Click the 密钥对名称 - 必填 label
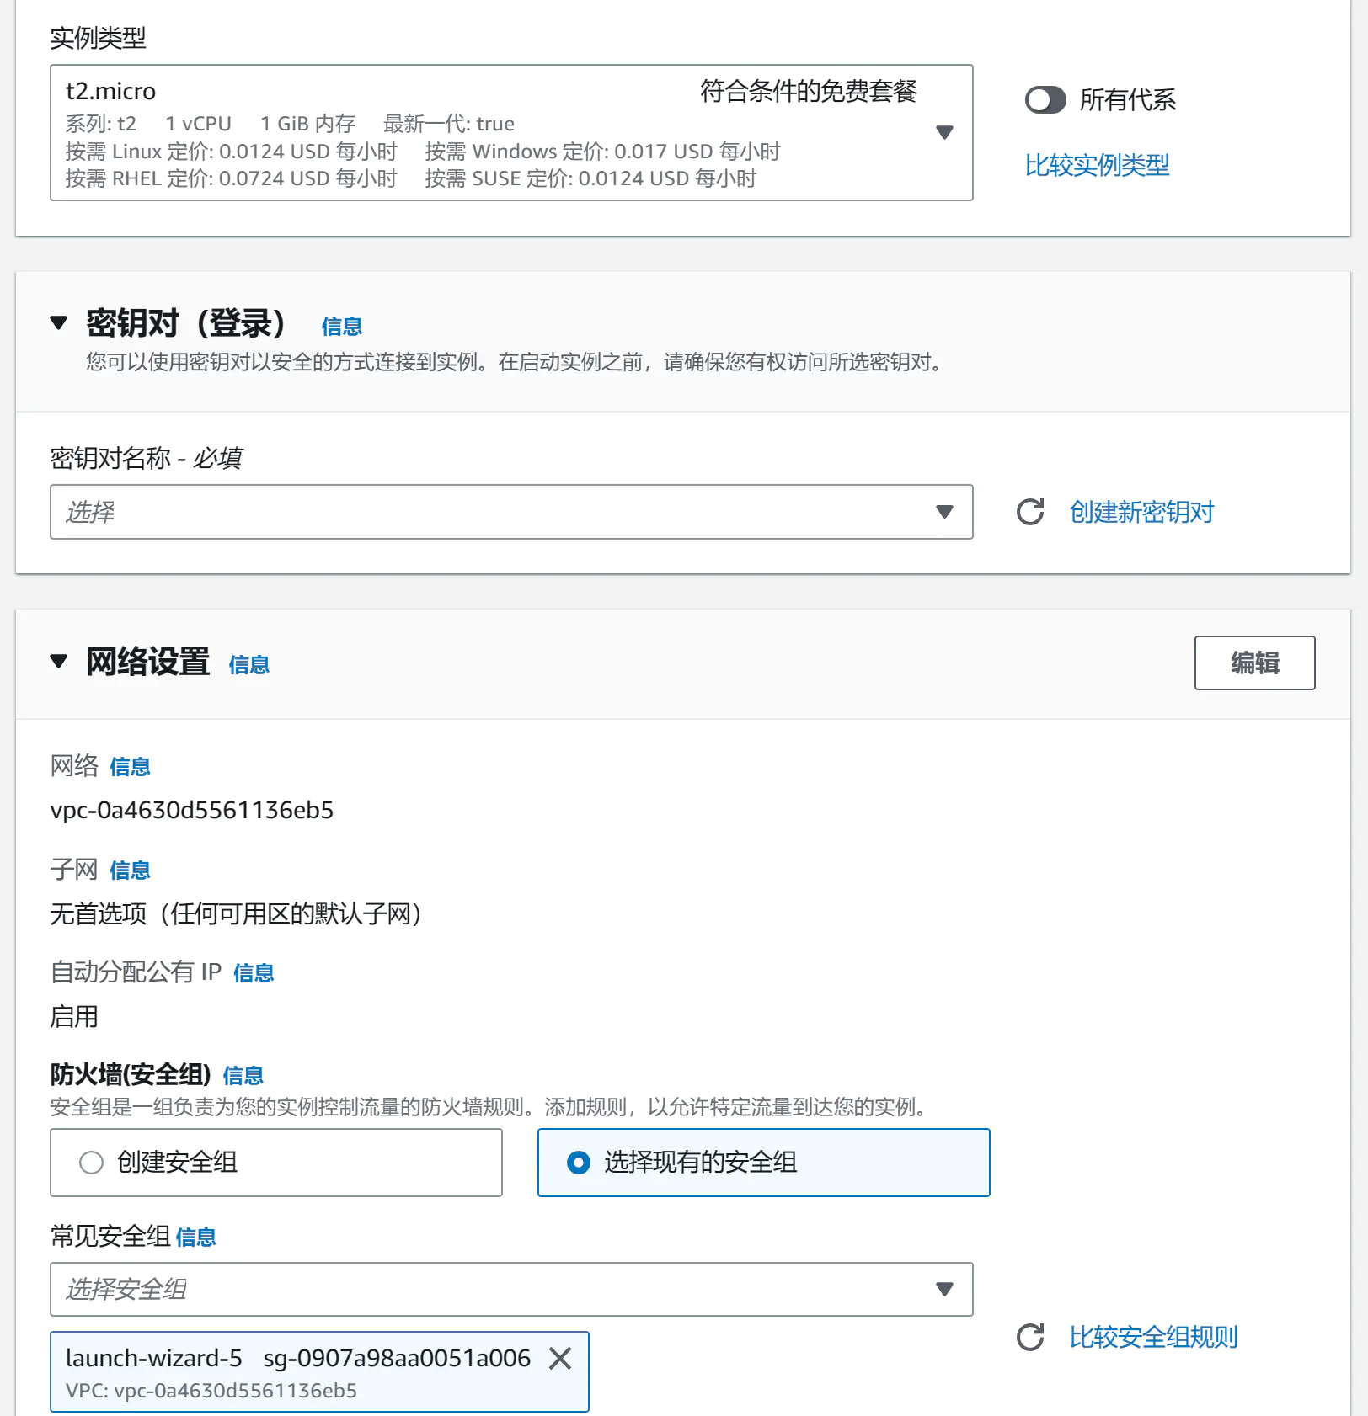The height and width of the screenshot is (1416, 1368). click(x=146, y=458)
